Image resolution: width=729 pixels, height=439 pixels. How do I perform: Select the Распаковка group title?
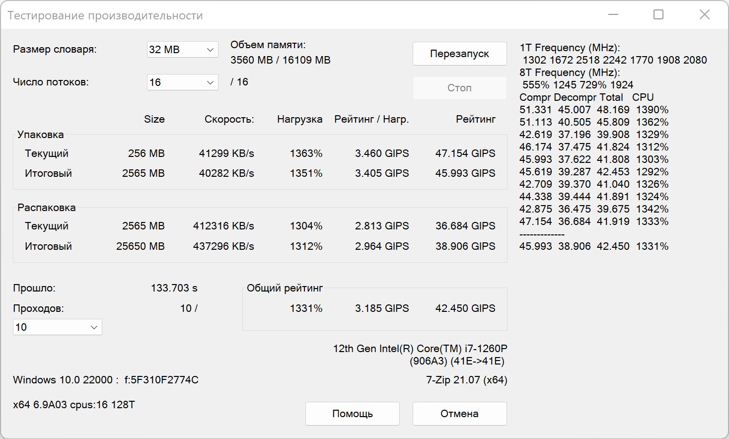pyautogui.click(x=46, y=208)
